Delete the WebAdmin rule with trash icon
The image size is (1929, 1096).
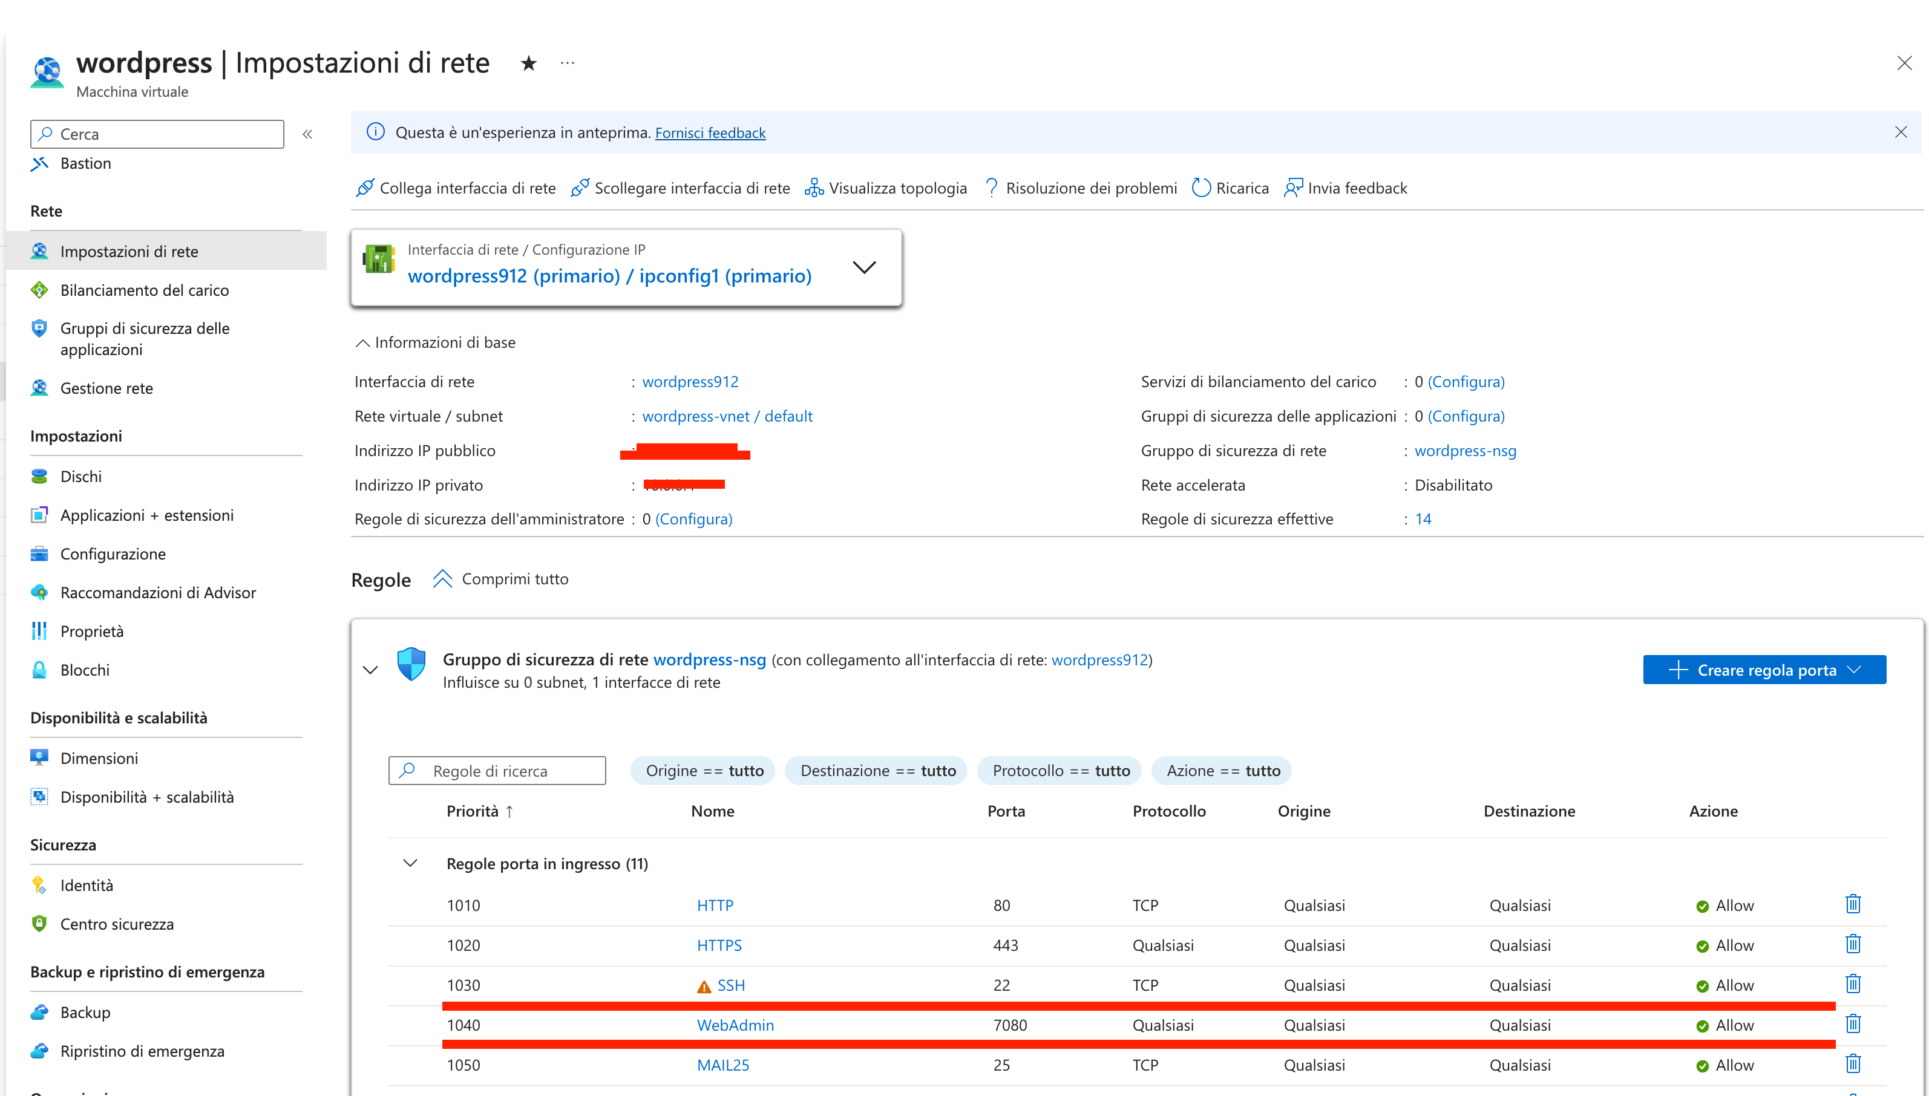click(x=1853, y=1024)
